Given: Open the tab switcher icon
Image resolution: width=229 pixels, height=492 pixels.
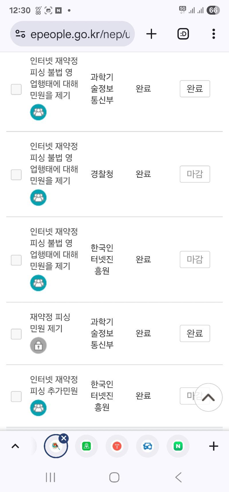Looking at the screenshot, I should [x=183, y=34].
